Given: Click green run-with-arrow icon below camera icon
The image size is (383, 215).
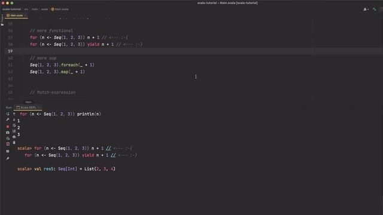Looking at the screenshot, I should tap(8, 138).
